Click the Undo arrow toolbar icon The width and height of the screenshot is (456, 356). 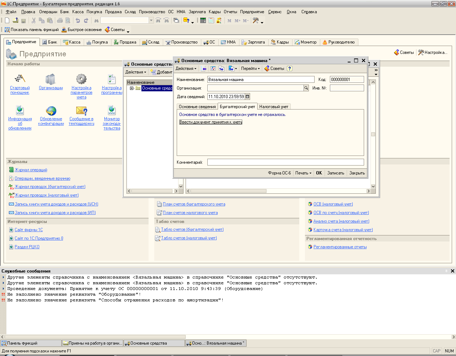coord(78,21)
